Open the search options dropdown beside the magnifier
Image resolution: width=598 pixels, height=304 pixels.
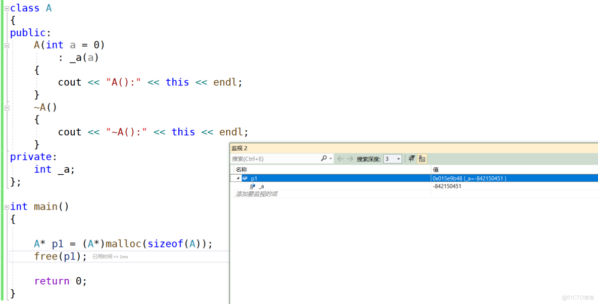click(x=329, y=158)
